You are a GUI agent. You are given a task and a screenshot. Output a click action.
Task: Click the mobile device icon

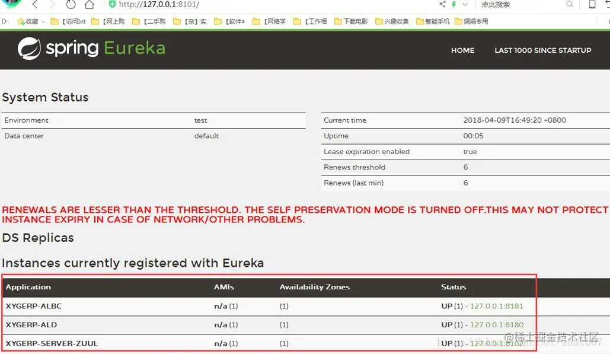pos(592,4)
